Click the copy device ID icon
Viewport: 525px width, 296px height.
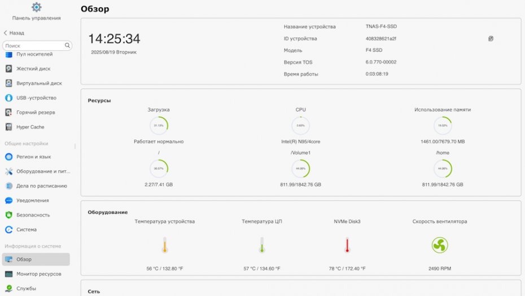click(491, 38)
